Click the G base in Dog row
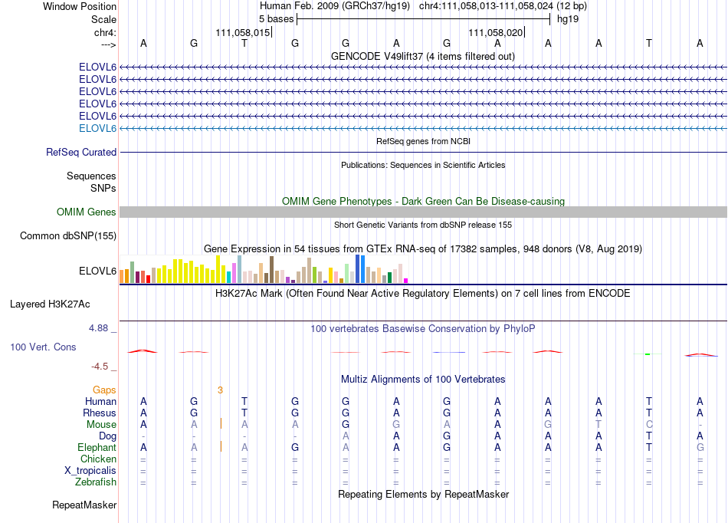The width and height of the screenshot is (728, 523). [447, 436]
